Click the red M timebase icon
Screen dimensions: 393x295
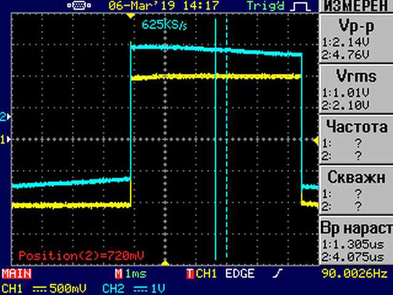coord(119,273)
